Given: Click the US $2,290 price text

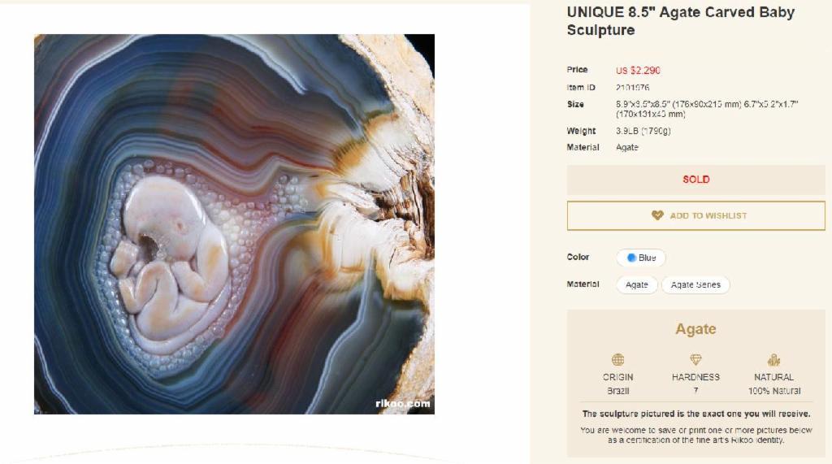Looking at the screenshot, I should click(x=638, y=70).
